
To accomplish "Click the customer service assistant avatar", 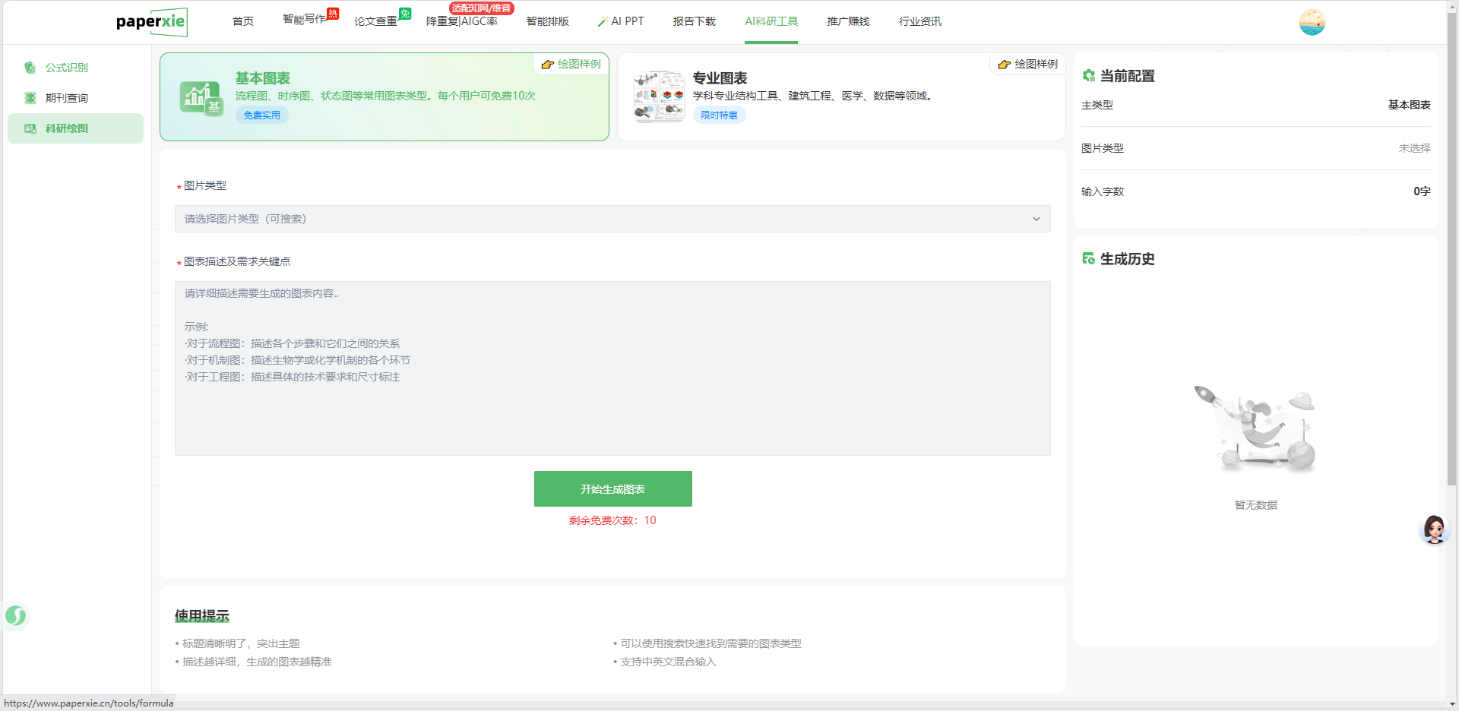I will point(1434,529).
